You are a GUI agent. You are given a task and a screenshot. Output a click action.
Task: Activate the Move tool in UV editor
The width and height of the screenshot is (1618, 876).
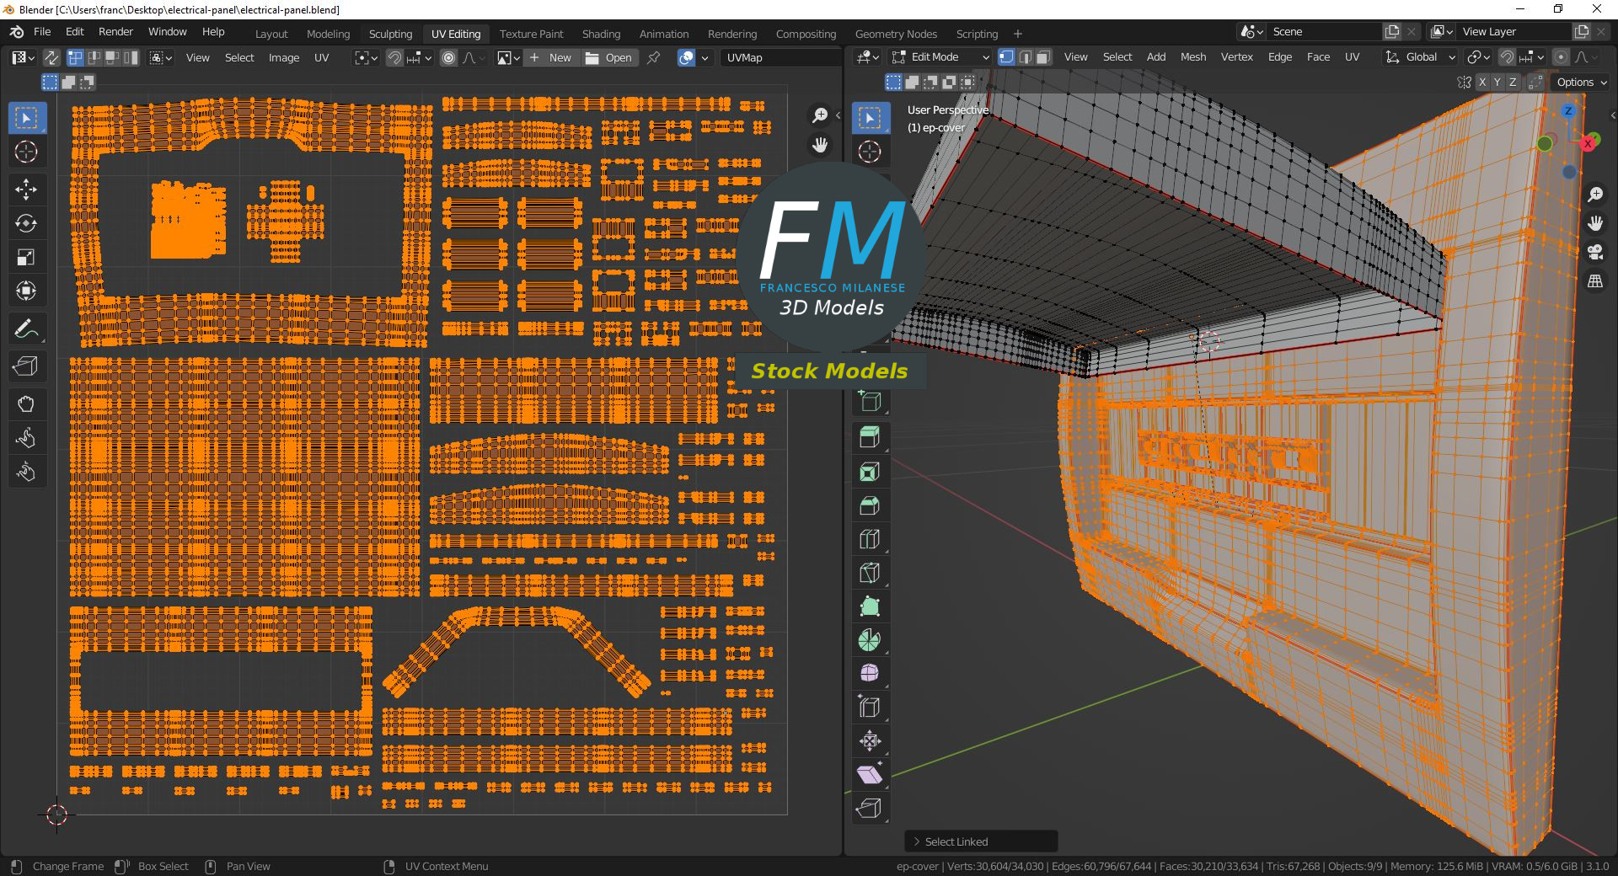tap(26, 190)
